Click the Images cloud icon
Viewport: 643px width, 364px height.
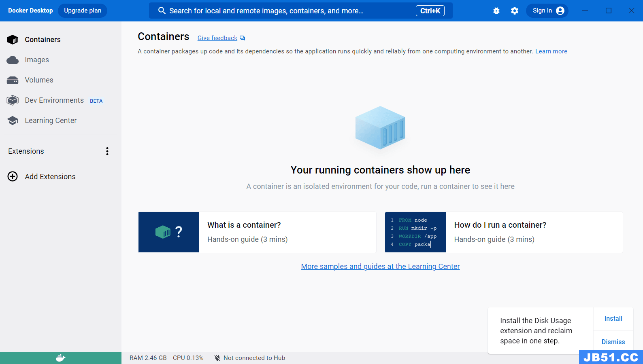[13, 60]
